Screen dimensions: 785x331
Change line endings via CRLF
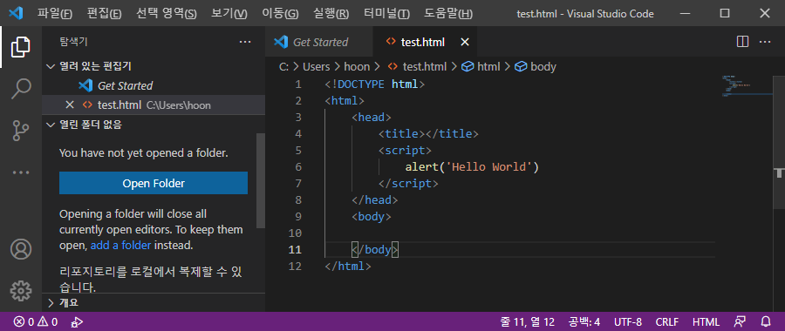tap(667, 322)
